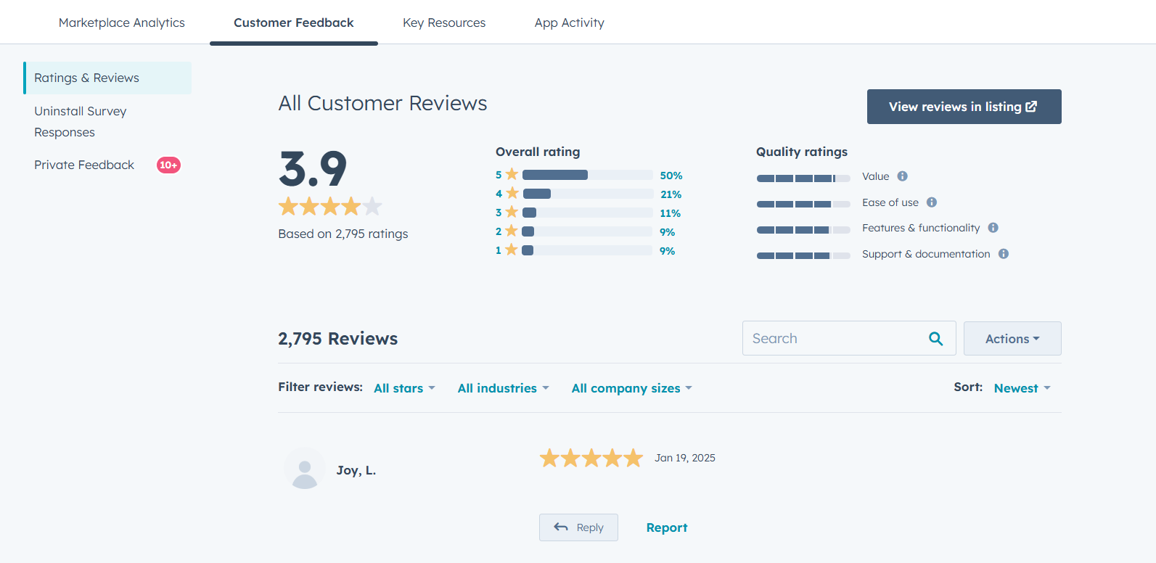Click the info icon next to Value
Screen dimensions: 1156x563
[x=902, y=176]
